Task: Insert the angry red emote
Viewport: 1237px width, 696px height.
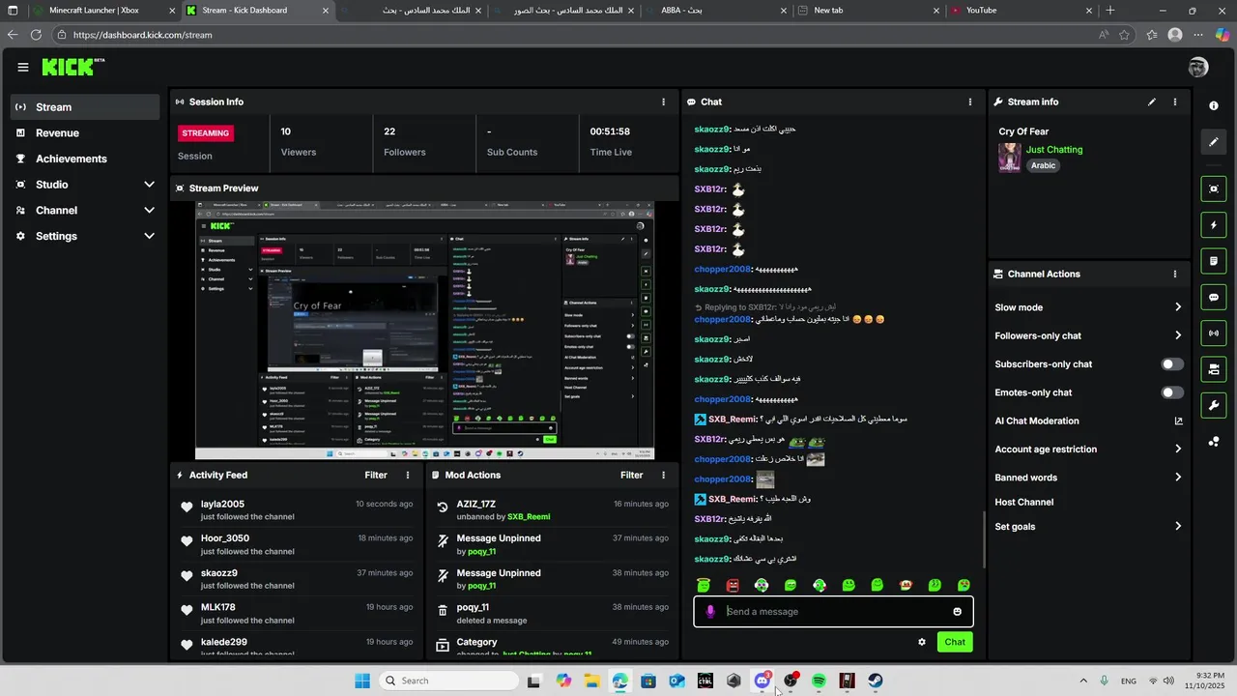Action: (x=733, y=585)
